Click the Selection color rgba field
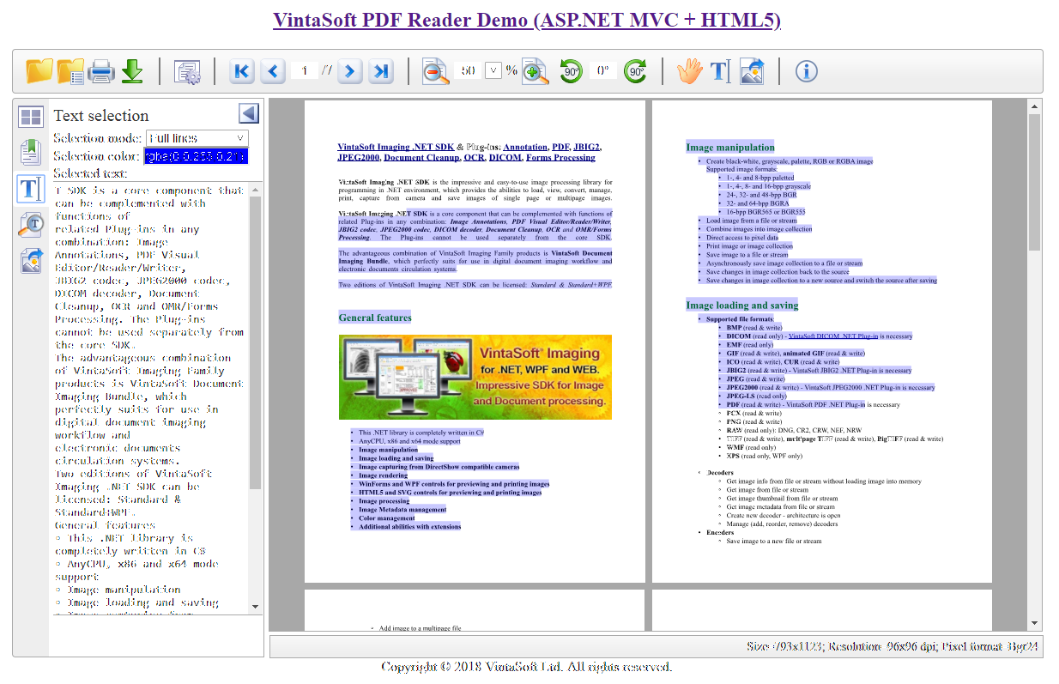The width and height of the screenshot is (1059, 684). point(197,156)
